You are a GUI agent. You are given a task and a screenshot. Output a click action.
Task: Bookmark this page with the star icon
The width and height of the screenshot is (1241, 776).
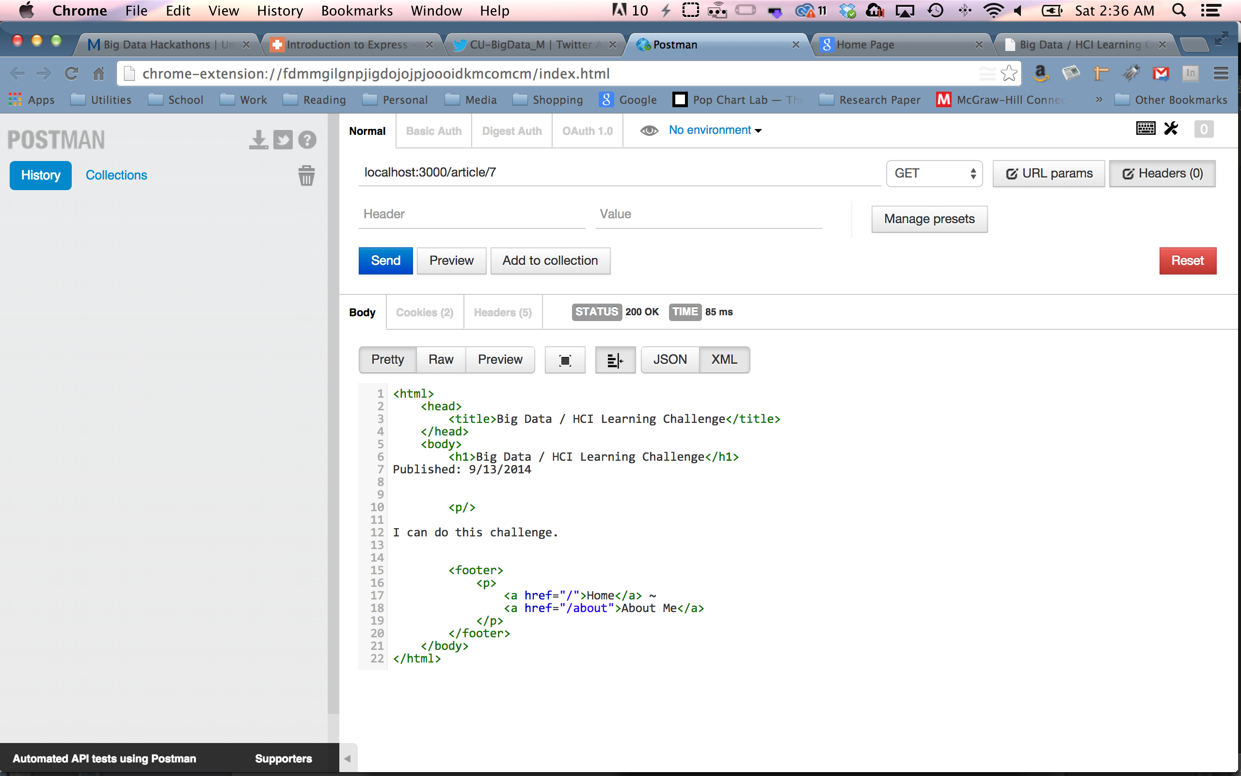coord(1009,73)
